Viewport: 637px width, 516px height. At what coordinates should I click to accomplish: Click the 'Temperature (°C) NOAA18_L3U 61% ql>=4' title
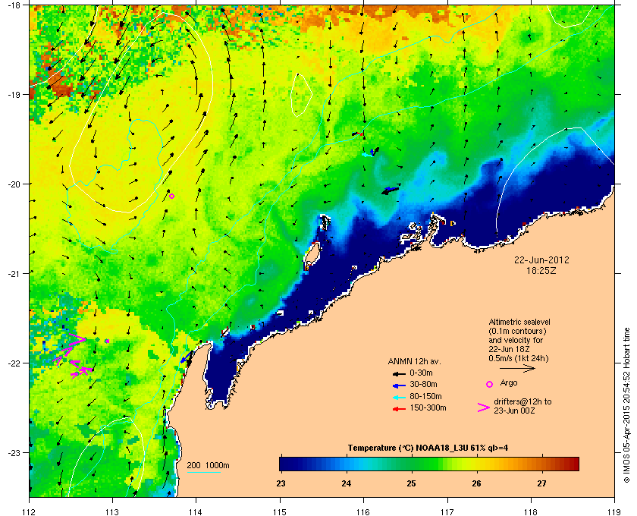pos(428,448)
